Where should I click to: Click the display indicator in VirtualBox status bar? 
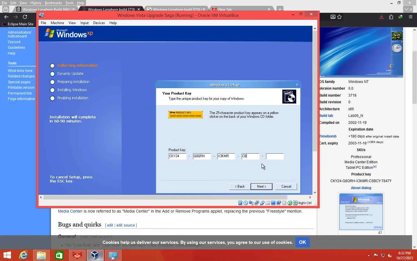273,203
